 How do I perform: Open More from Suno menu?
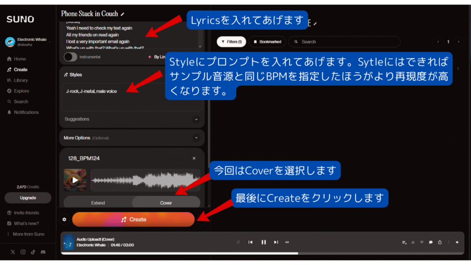click(x=26, y=234)
